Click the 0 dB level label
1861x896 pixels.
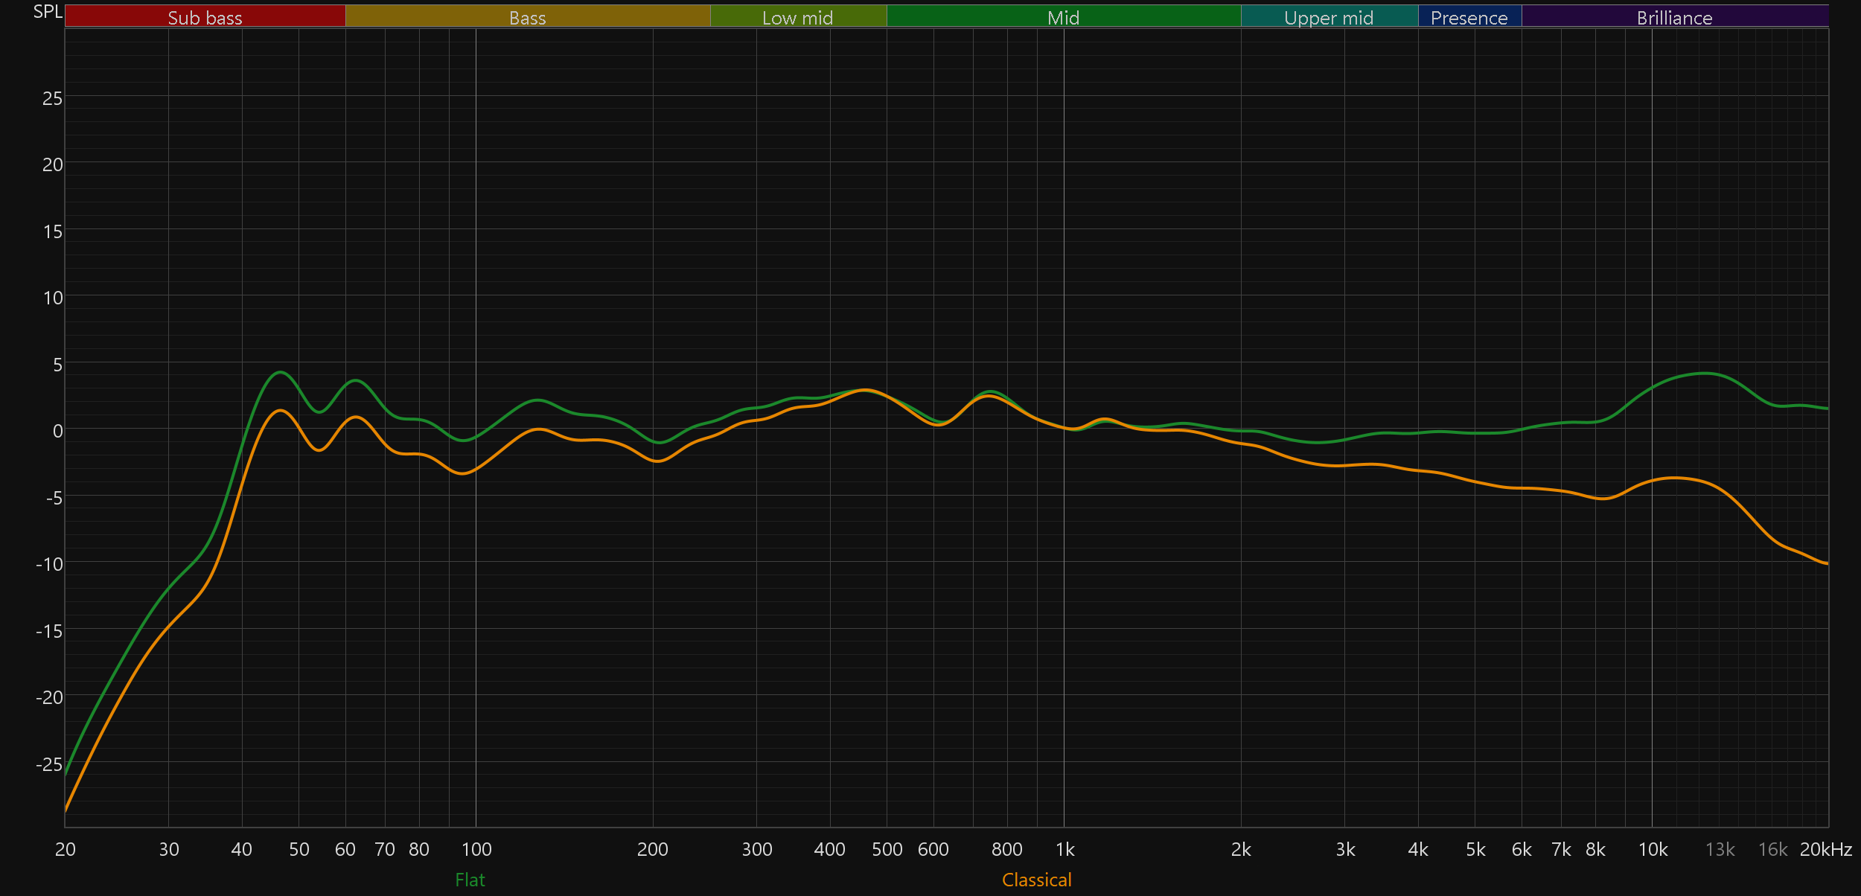(57, 431)
